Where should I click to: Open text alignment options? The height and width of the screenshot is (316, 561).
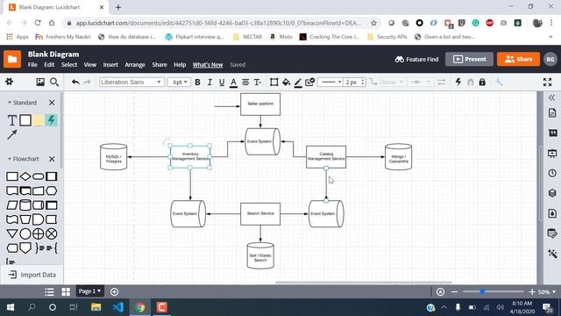pyautogui.click(x=245, y=83)
